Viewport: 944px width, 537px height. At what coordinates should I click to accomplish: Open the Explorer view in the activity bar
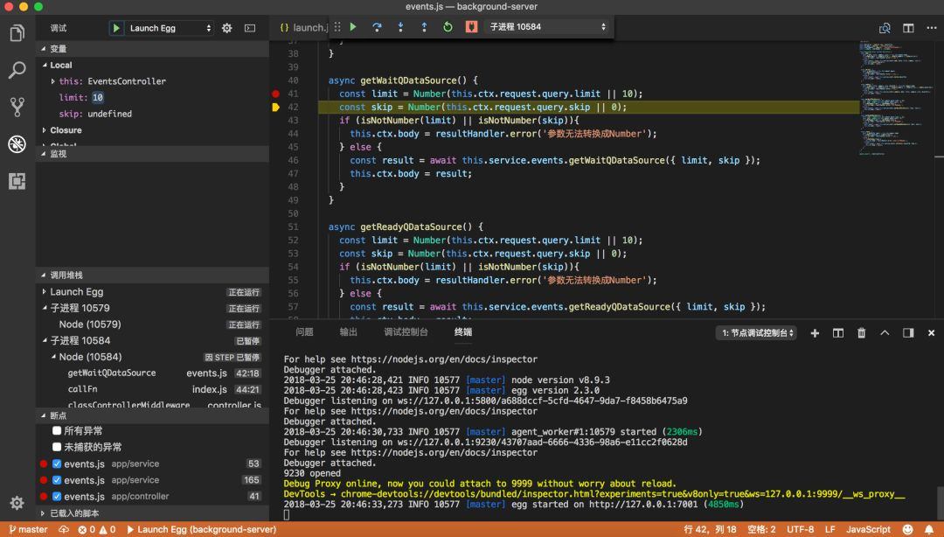[17, 33]
